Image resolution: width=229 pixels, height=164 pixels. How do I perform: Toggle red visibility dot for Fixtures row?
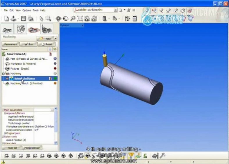pos(55,68)
